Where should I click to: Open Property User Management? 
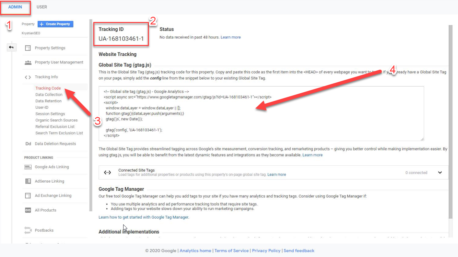coord(59,62)
